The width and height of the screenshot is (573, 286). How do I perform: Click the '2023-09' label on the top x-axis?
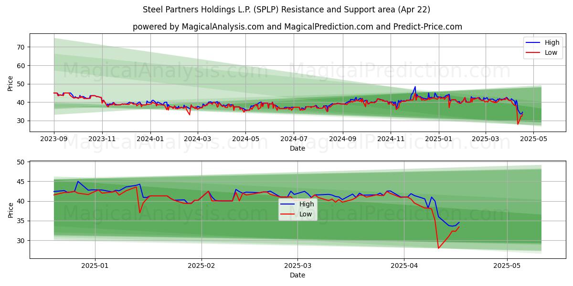click(54, 139)
